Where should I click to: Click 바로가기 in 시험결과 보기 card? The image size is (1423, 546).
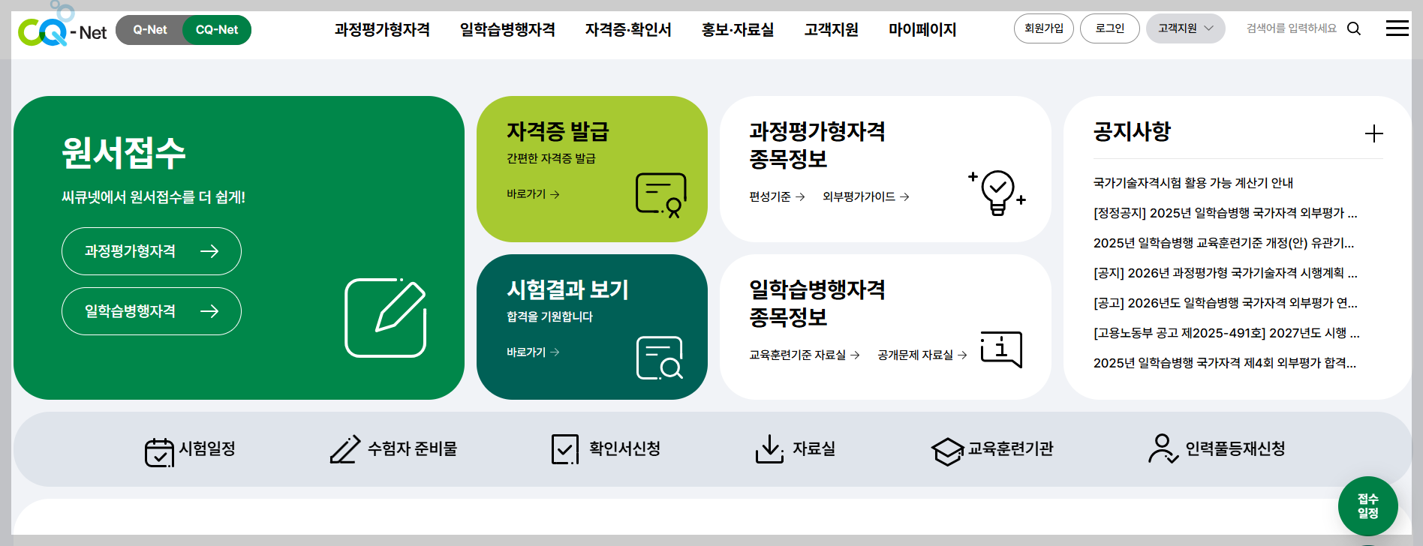pyautogui.click(x=533, y=352)
